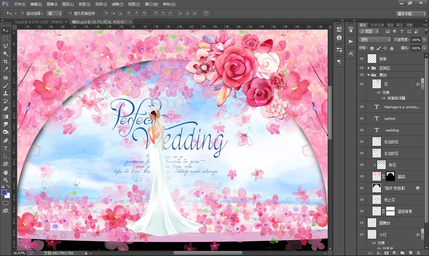The image size is (429, 256).
Task: Select the Polygonal Lasso tool
Action: (5, 46)
